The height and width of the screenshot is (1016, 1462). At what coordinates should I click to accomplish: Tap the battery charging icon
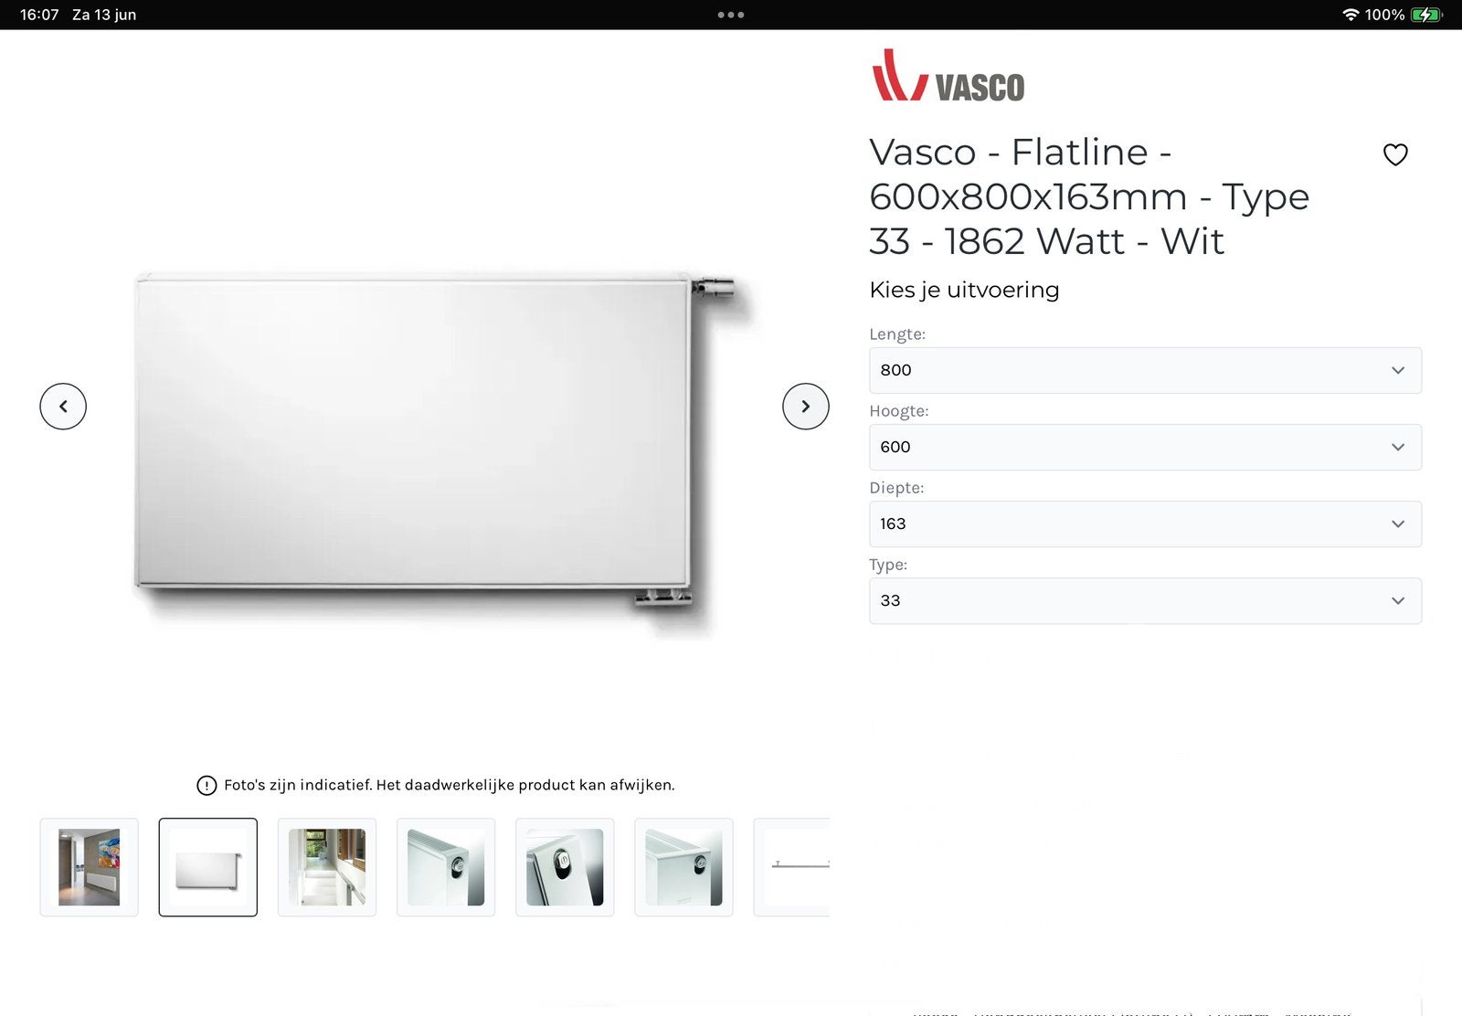[x=1426, y=15]
